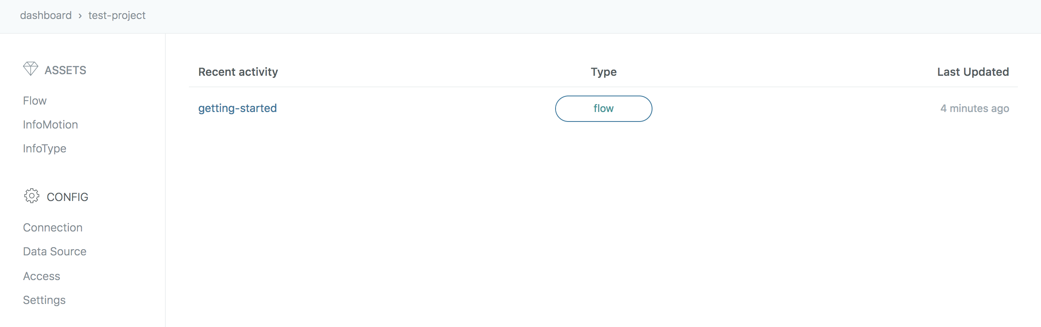Click the Last Updated column header
This screenshot has width=1041, height=327.
point(973,72)
